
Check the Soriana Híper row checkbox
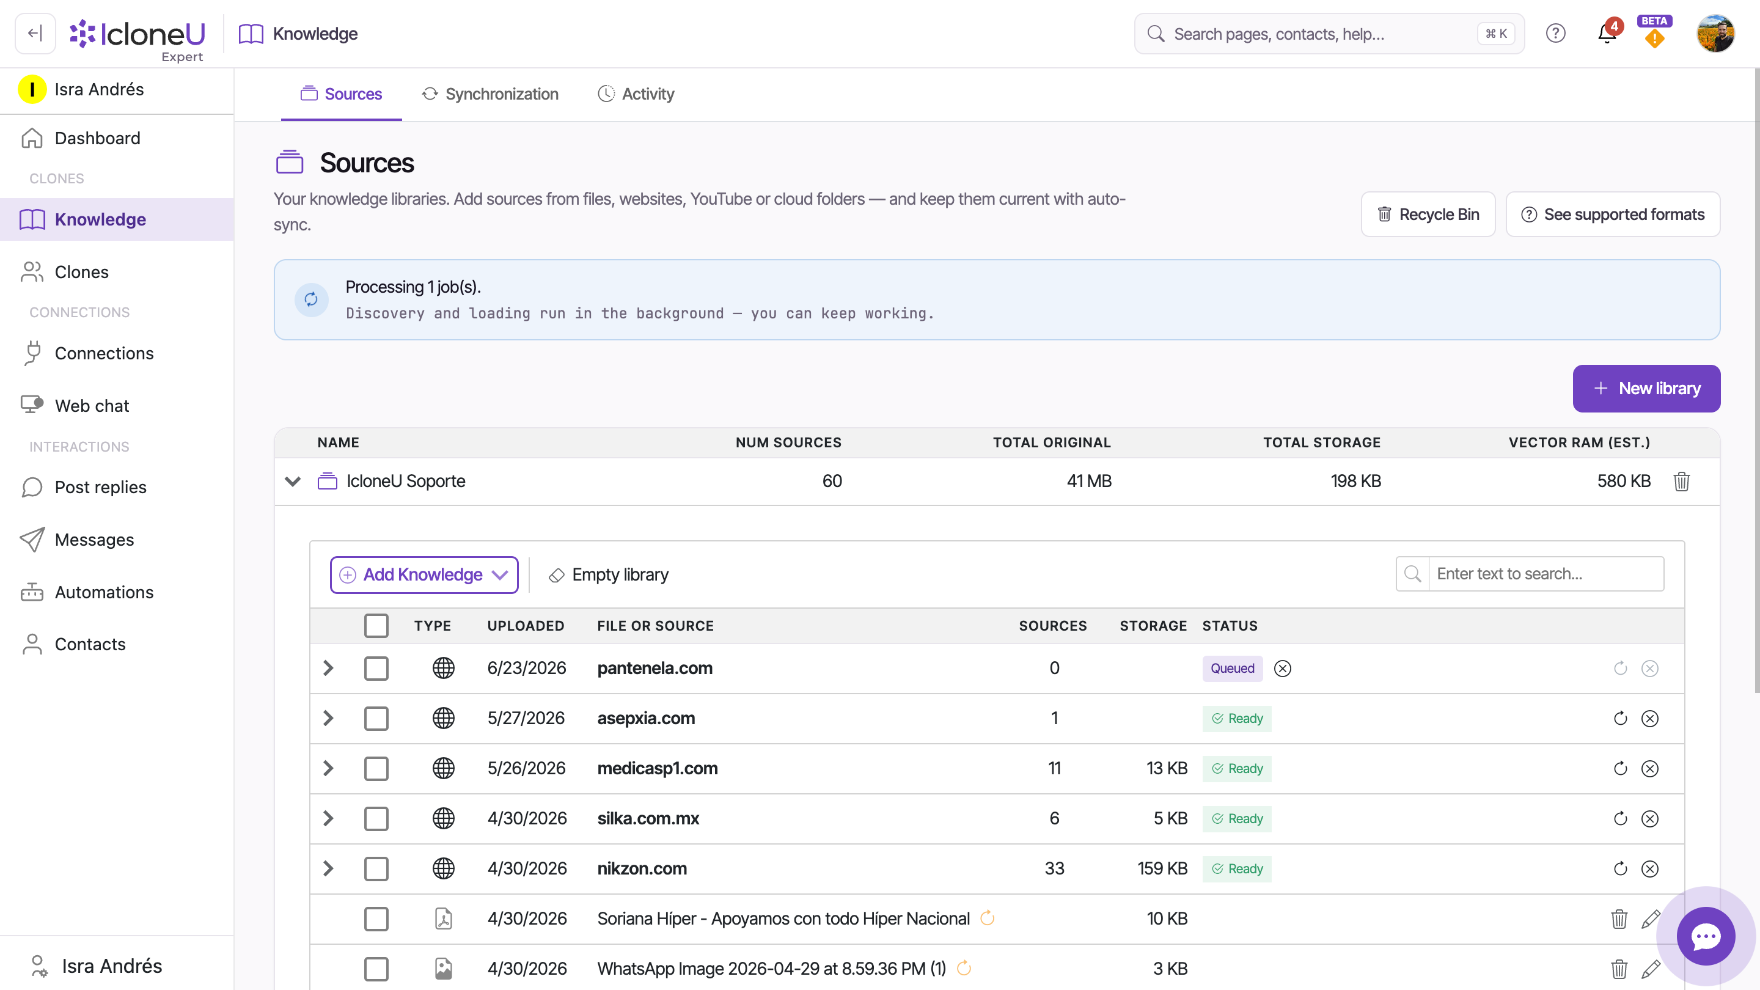click(x=376, y=919)
